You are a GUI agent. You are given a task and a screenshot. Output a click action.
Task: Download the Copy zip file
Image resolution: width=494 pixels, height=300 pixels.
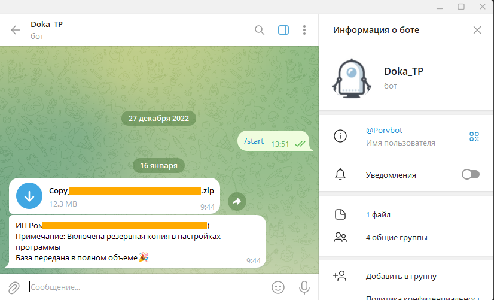pos(29,196)
